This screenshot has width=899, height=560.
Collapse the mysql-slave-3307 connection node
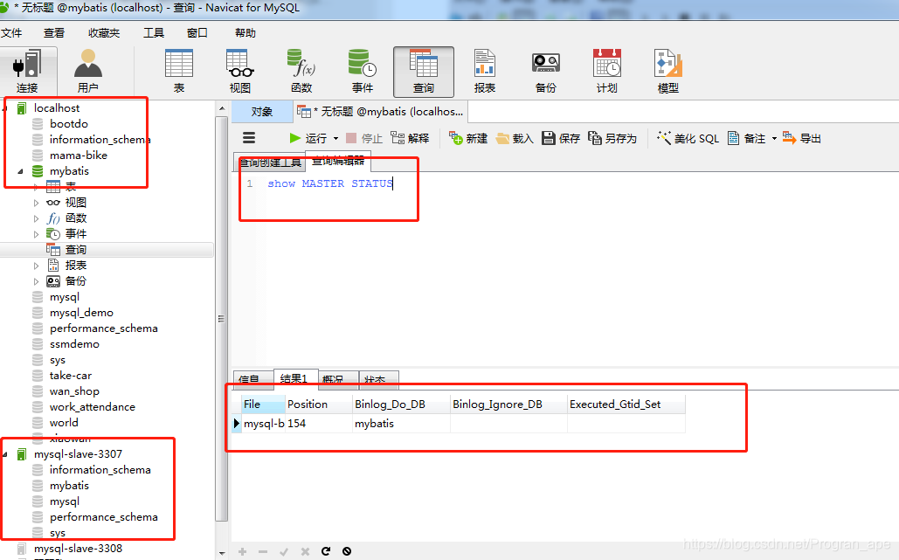tap(4, 454)
